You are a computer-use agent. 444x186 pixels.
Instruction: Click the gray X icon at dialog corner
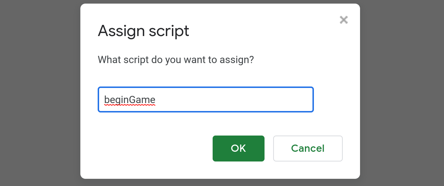343,20
